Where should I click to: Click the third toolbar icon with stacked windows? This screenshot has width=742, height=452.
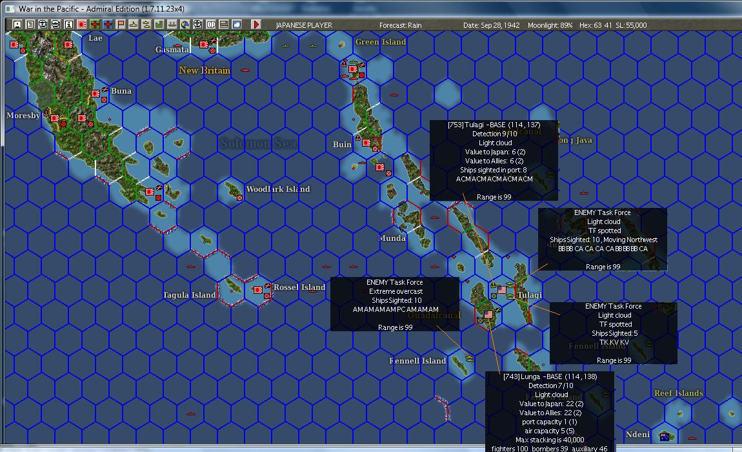(43, 25)
